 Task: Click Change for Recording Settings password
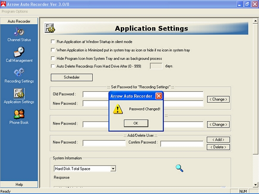pyautogui.click(x=218, y=99)
